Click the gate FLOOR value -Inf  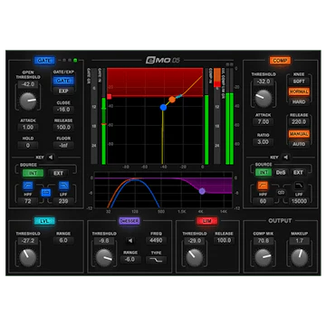coord(63,145)
